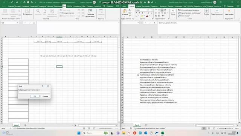Toggle Underline formatting in the right window
The width and height of the screenshot is (241, 136).
click(142, 13)
